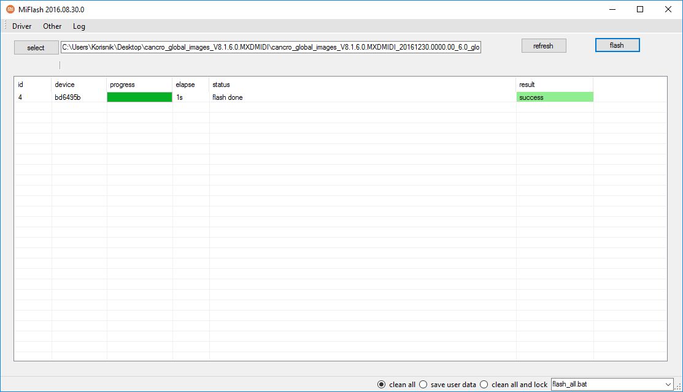
Task: Open the Driver menu
Action: tap(21, 26)
